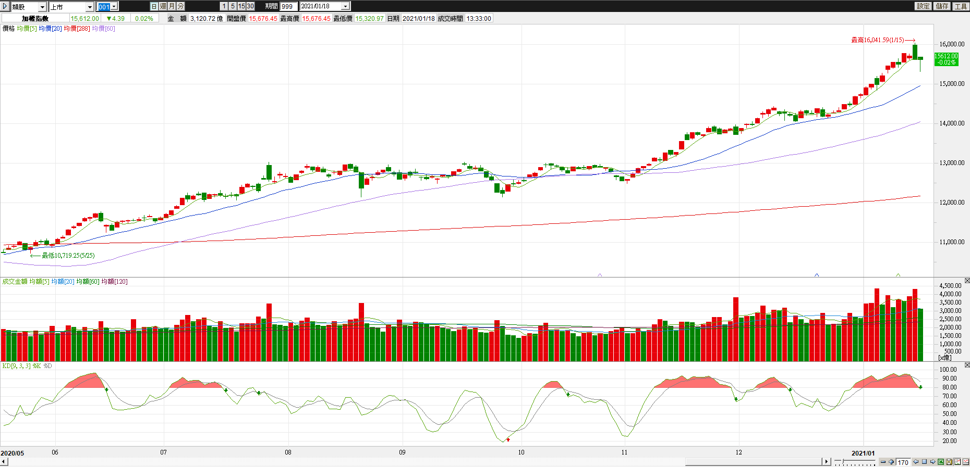
Task: Click the 均額[120] volume average label
Action: tap(114, 282)
